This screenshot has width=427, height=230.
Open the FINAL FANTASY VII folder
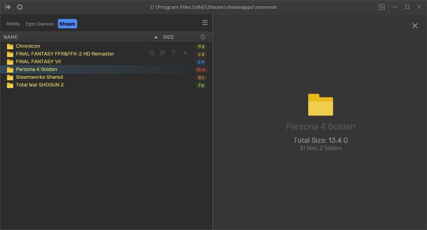(x=38, y=61)
